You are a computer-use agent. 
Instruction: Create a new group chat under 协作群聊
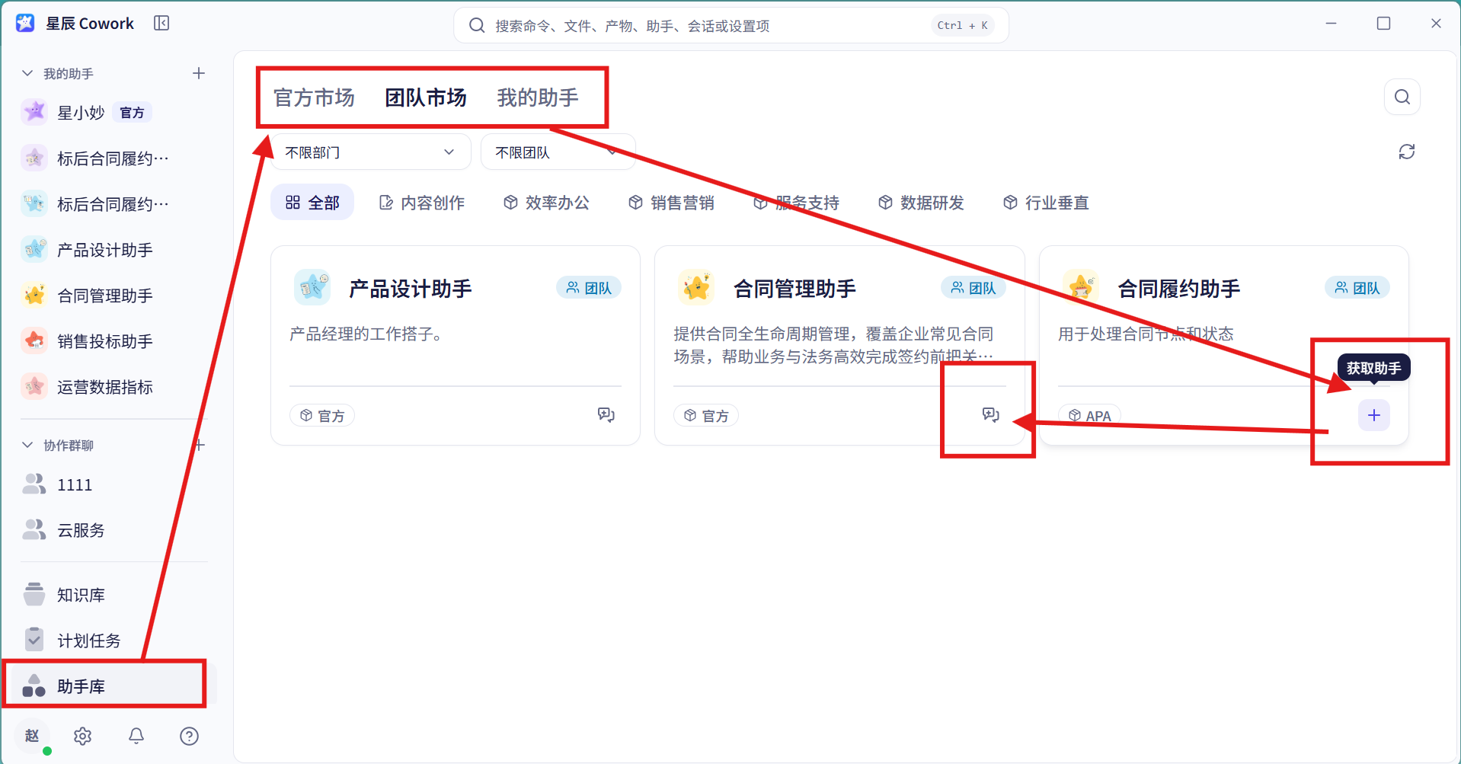tap(200, 445)
